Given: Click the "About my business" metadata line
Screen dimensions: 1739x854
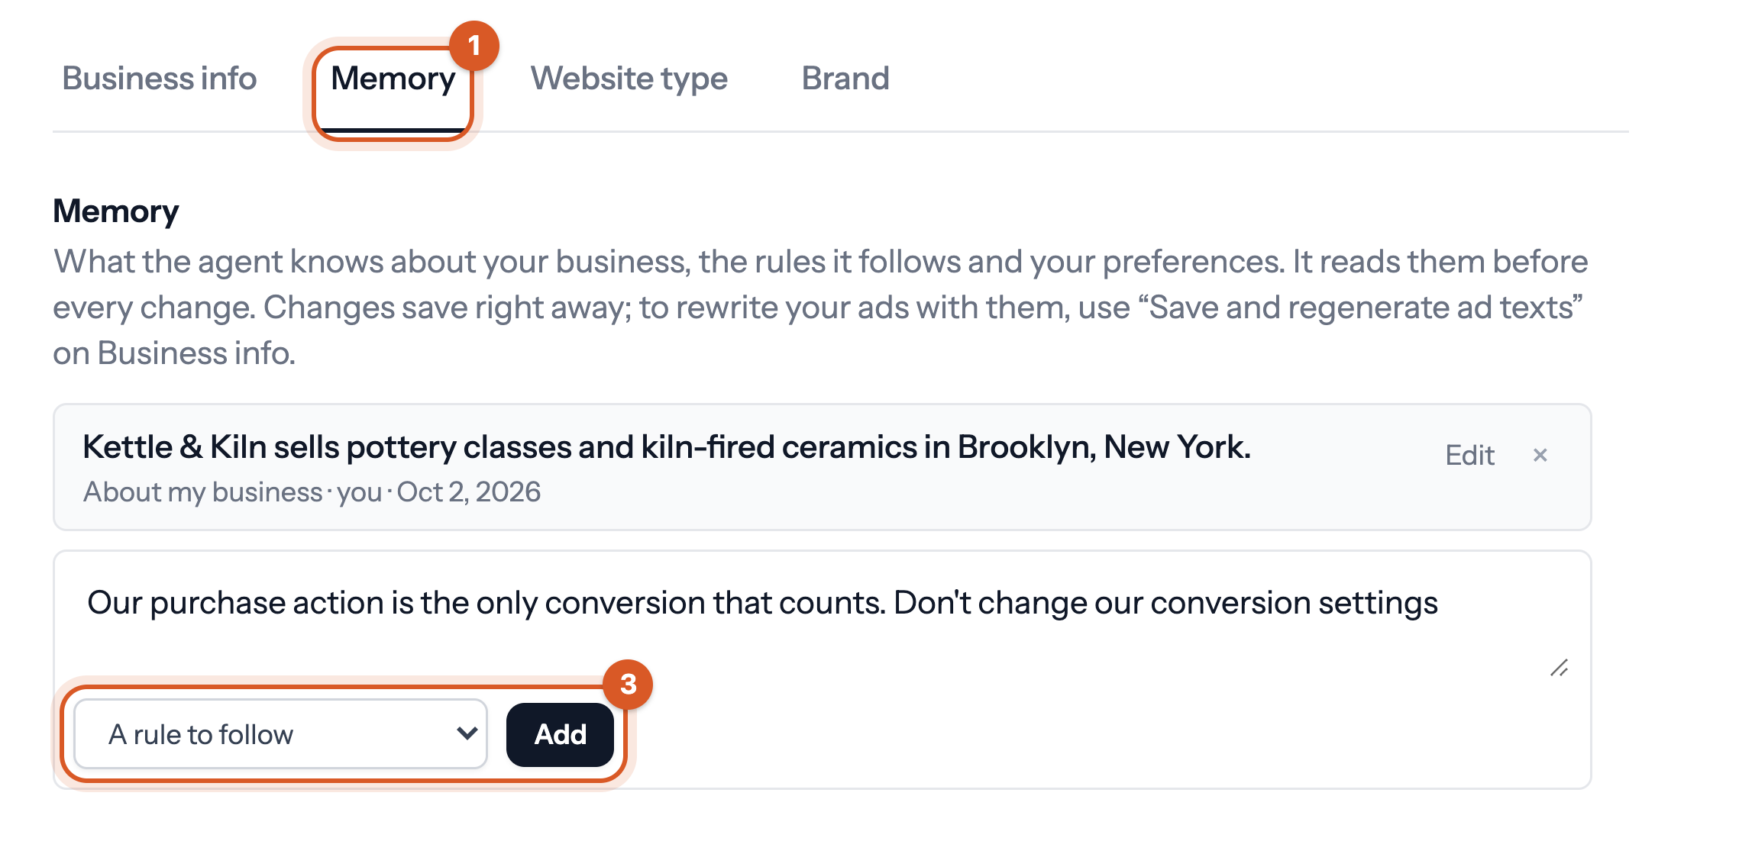Looking at the screenshot, I should coord(312,492).
